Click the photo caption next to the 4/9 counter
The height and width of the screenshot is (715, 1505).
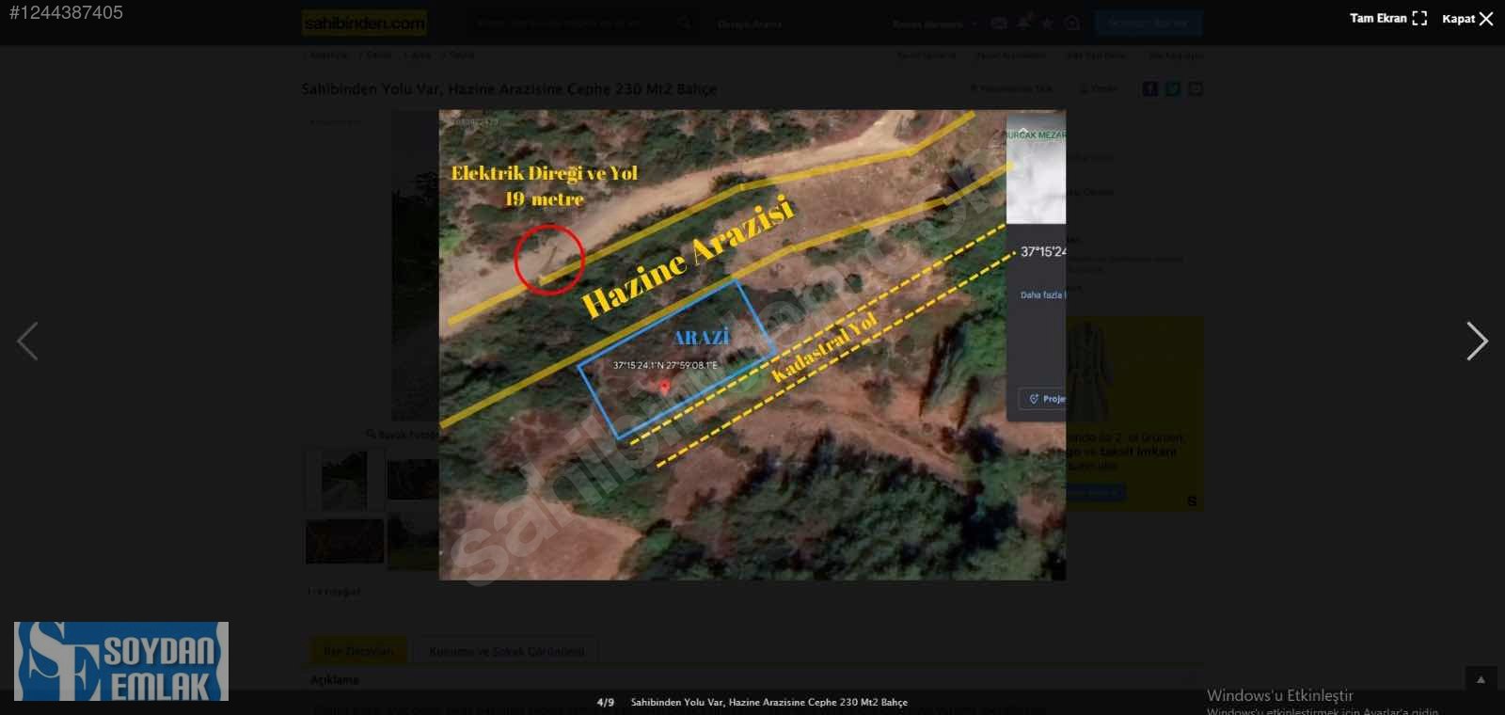[x=768, y=702]
